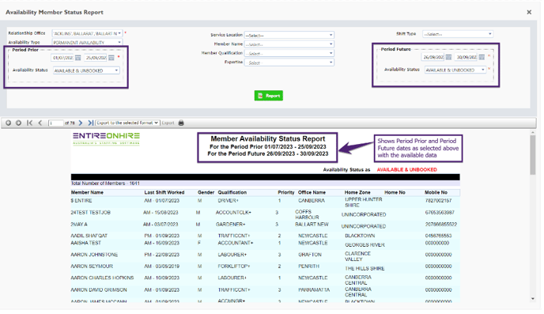Open the Shift Type dropdown
The height and width of the screenshot is (314, 544).
(x=458, y=34)
